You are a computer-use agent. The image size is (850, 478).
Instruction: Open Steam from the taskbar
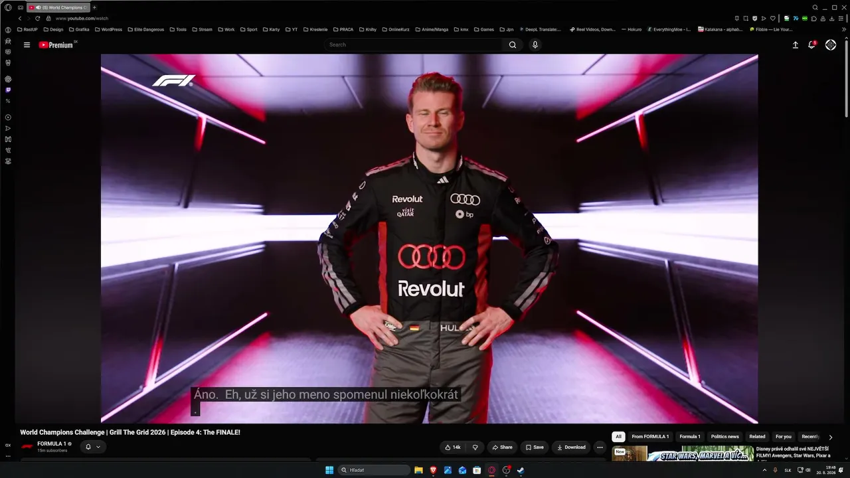point(521,470)
